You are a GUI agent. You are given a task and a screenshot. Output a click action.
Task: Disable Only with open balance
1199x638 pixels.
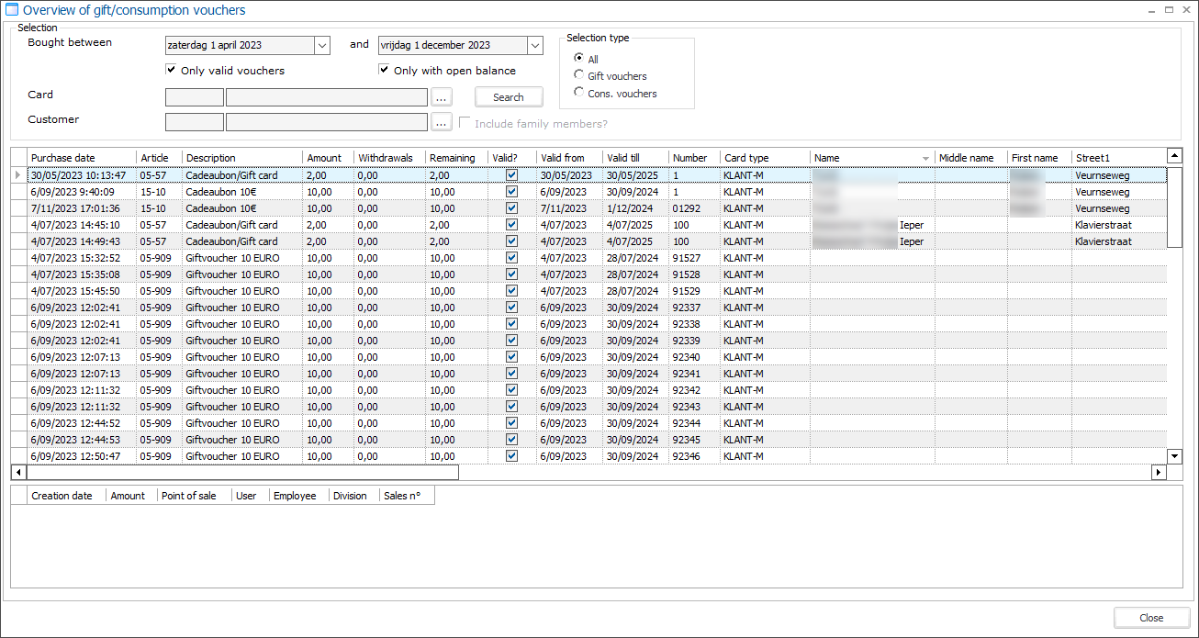click(384, 70)
